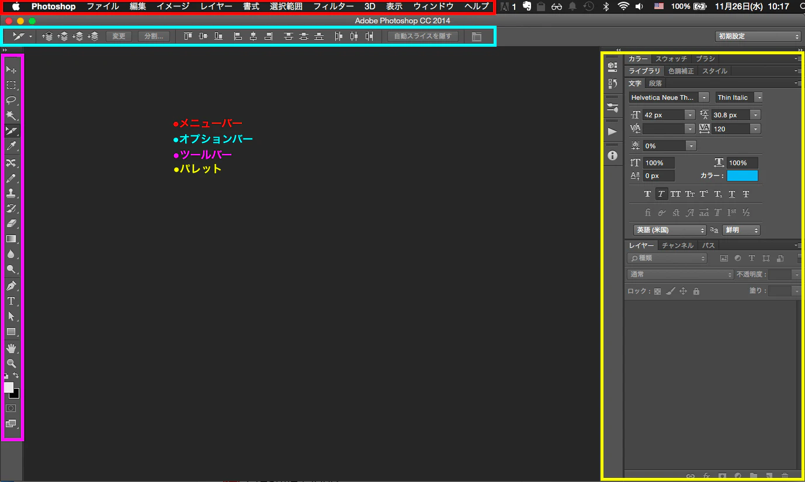Select the Blur (water drop) tool
Viewport: 805px width, 482px height.
click(11, 254)
